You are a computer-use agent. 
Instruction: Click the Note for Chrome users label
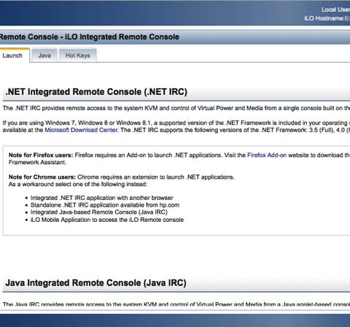click(x=42, y=177)
